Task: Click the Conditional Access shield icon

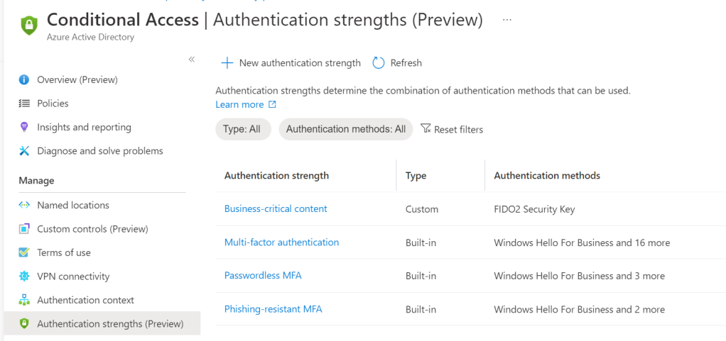Action: 28,26
